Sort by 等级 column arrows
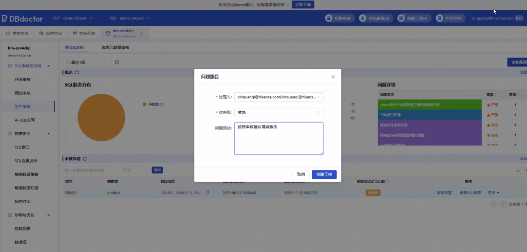 click(496, 95)
